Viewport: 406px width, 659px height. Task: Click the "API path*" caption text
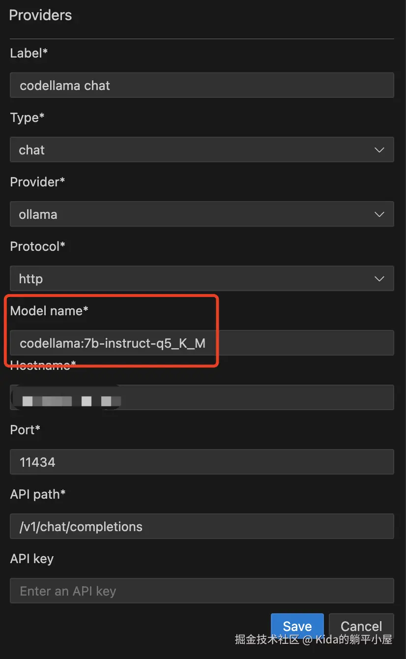click(38, 494)
